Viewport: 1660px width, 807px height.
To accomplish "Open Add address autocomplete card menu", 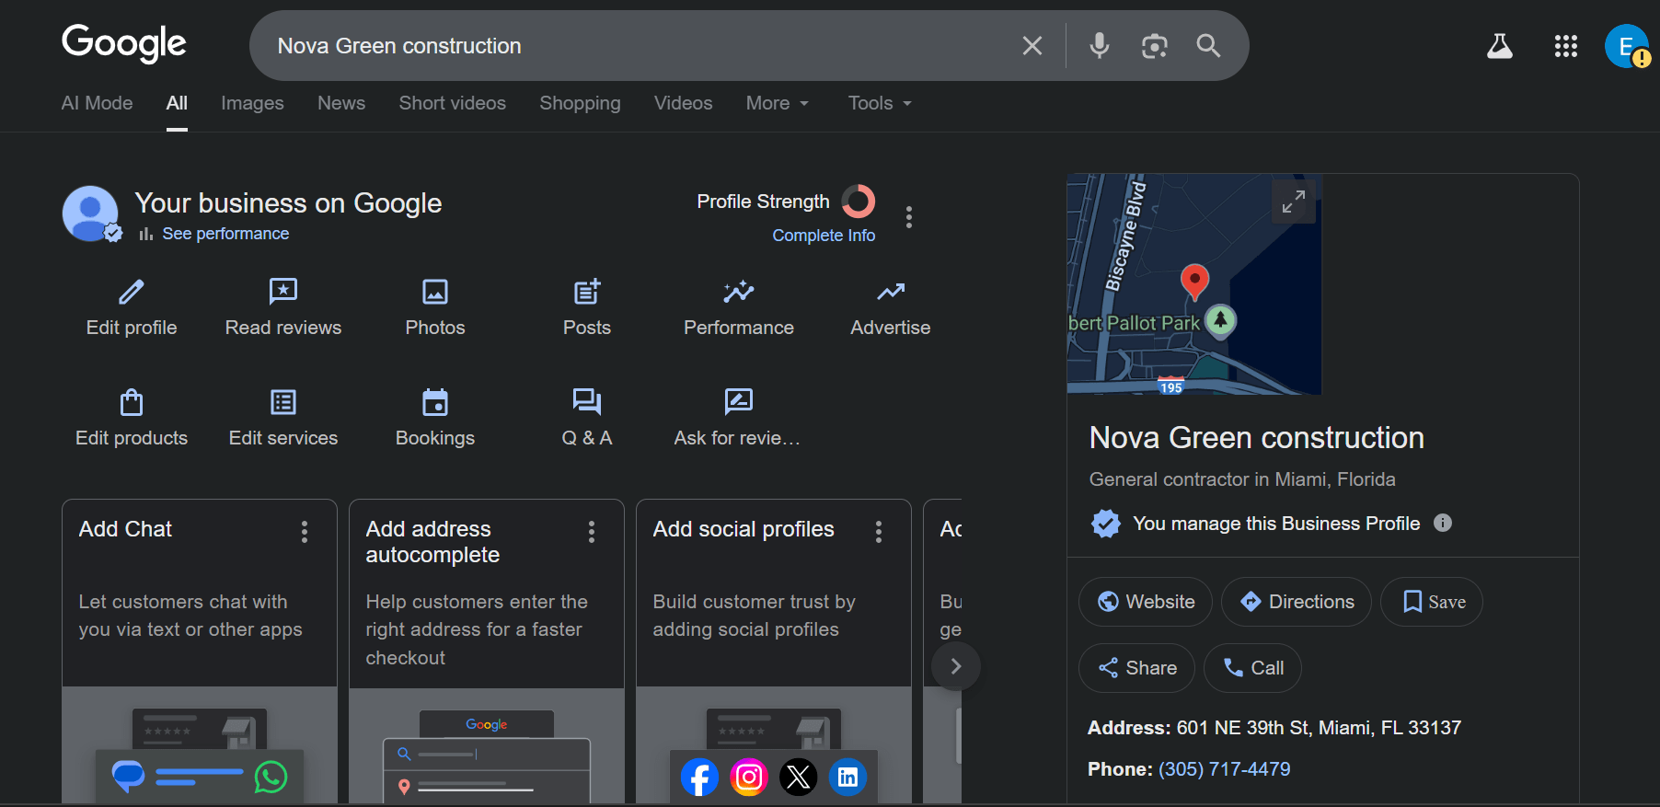I will (592, 531).
